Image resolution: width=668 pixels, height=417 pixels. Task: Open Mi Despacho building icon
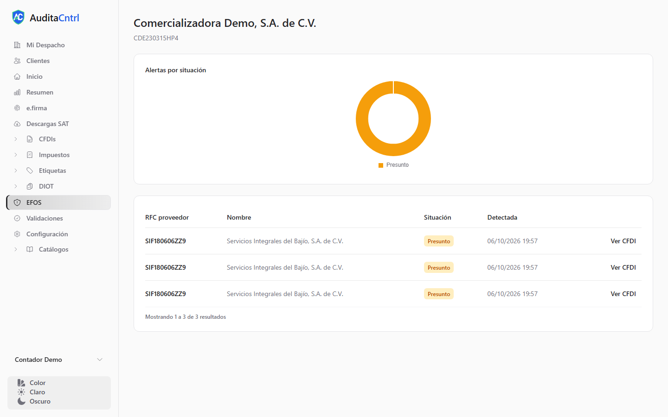coord(17,45)
